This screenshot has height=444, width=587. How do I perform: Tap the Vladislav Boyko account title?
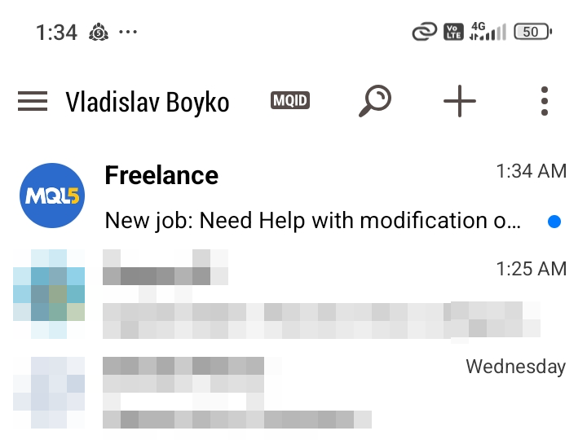pos(148,103)
